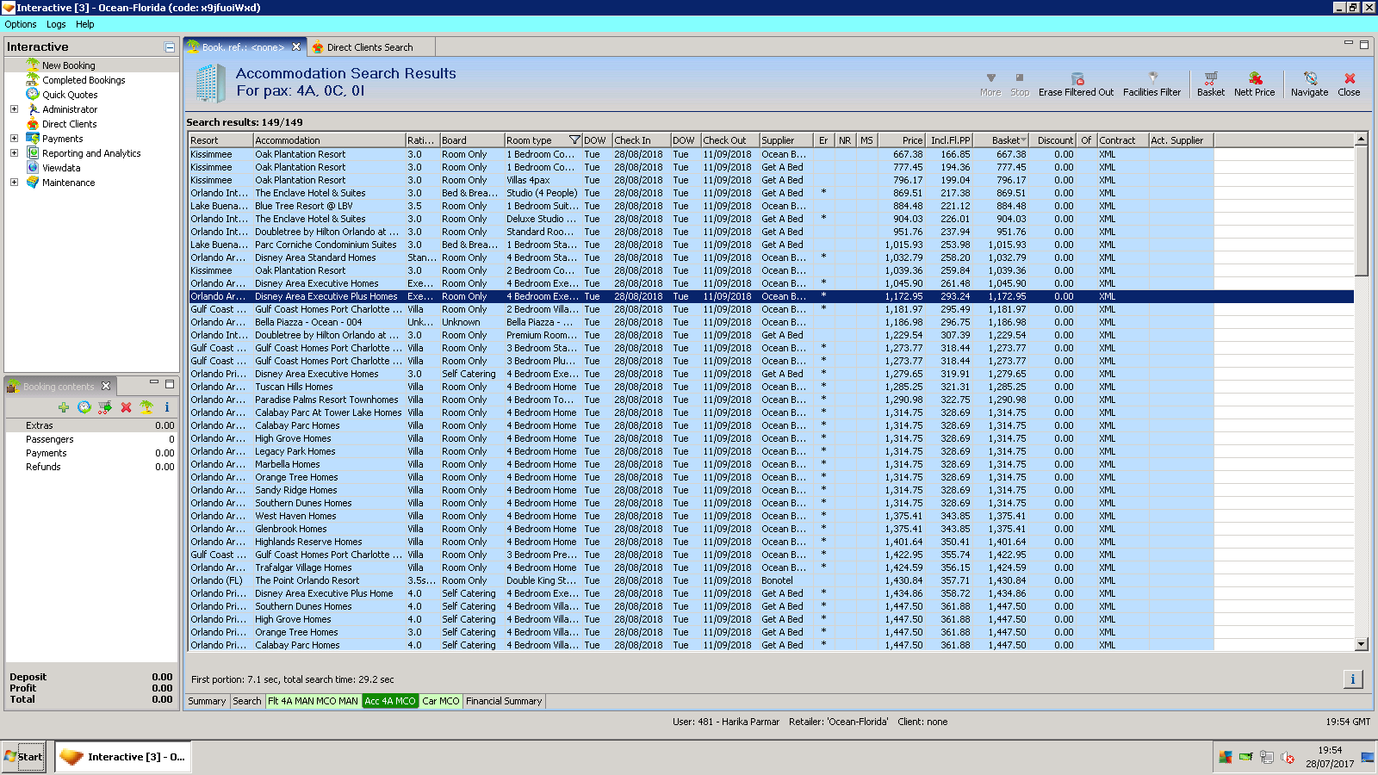Open the Logs menu
Viewport: 1378px width, 775px height.
(x=56, y=24)
